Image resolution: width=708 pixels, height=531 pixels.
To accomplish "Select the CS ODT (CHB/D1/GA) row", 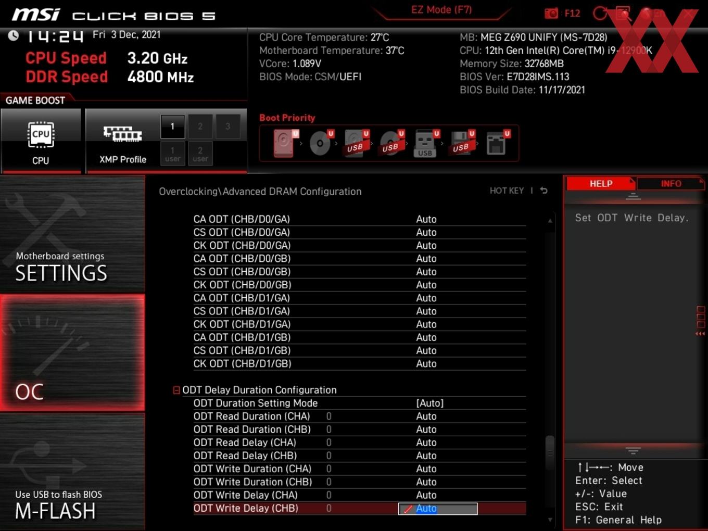I will (359, 311).
